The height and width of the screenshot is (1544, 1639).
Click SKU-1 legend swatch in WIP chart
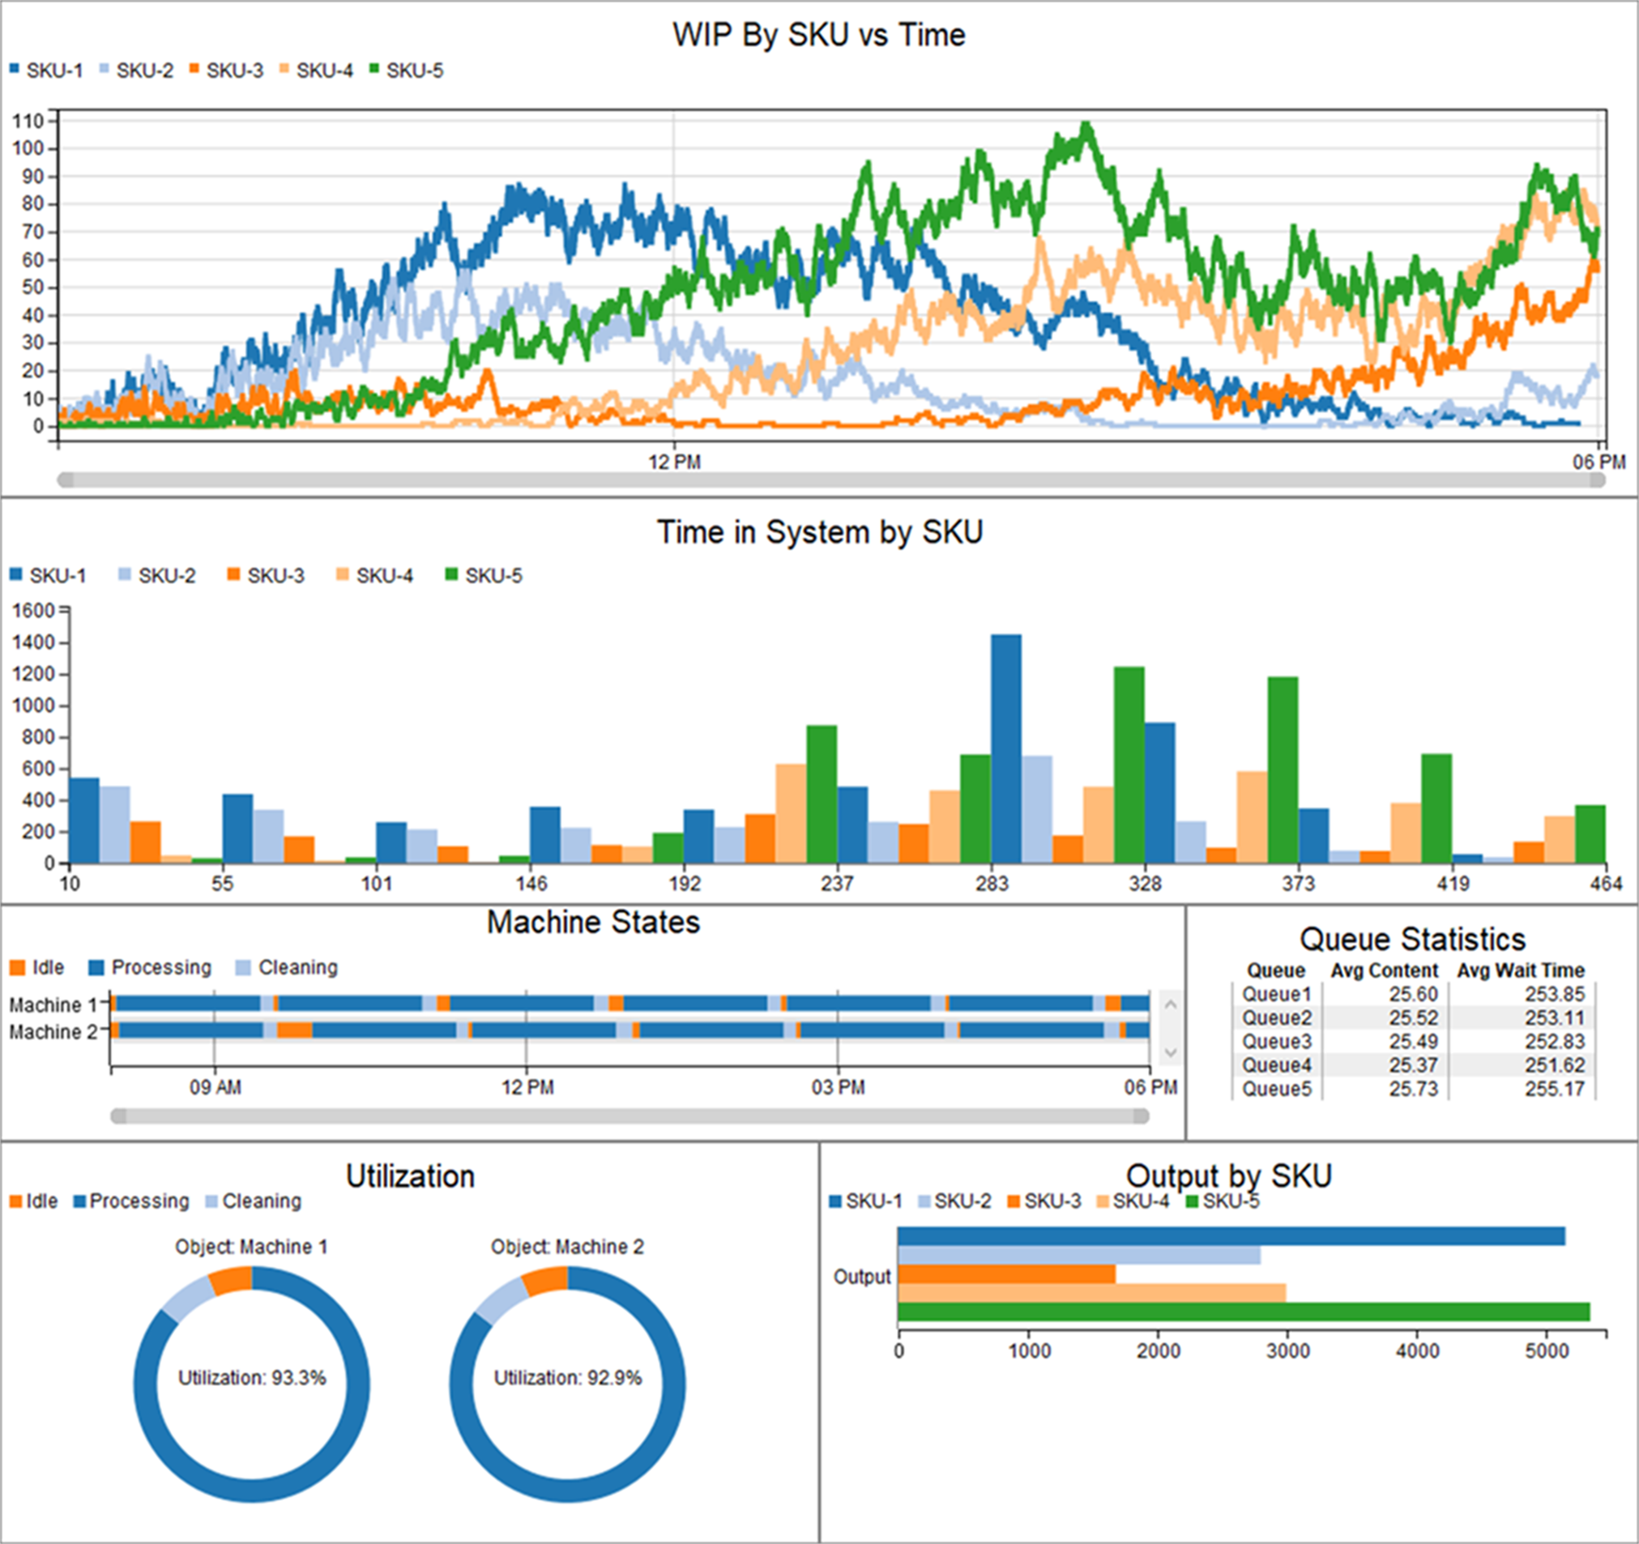coord(14,69)
